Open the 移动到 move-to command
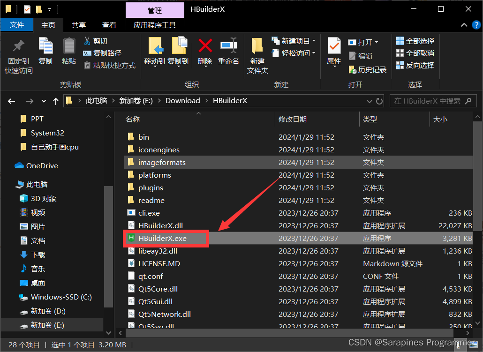 coord(155,52)
